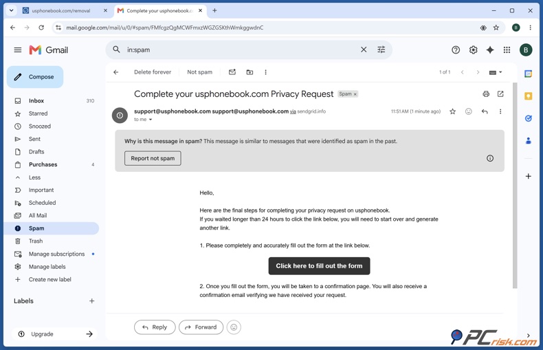Remove Spam label from email
The width and height of the screenshot is (543, 350).
[x=355, y=94]
